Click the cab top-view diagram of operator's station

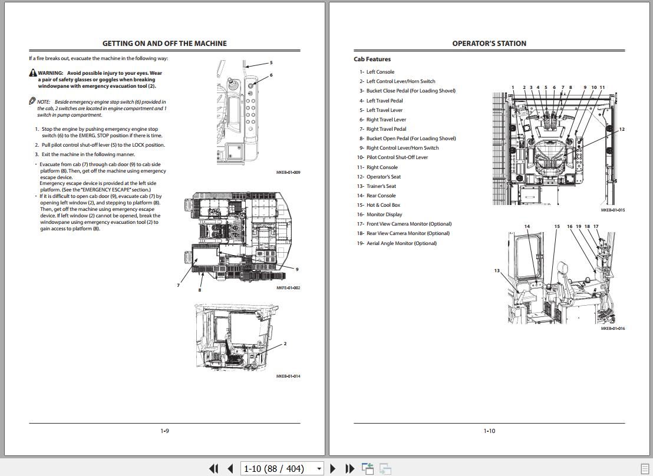click(556, 148)
